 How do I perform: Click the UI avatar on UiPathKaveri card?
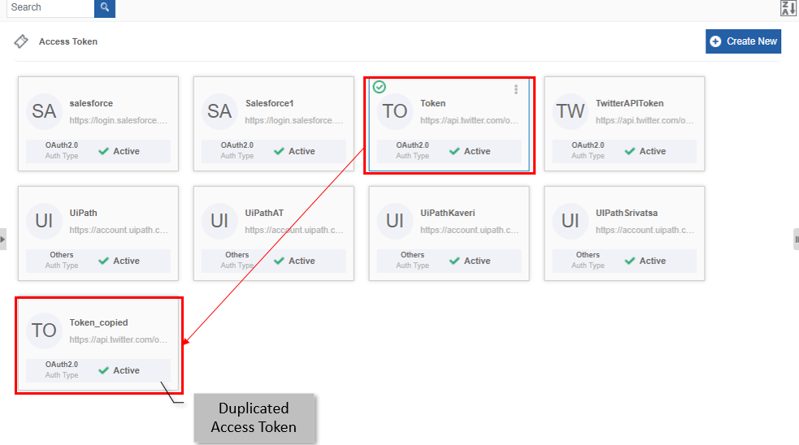394,220
